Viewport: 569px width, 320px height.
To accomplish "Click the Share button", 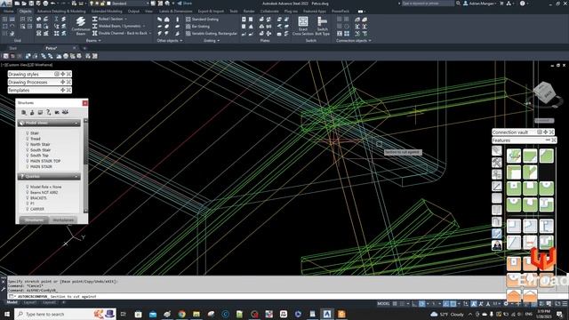I will (x=185, y=4).
